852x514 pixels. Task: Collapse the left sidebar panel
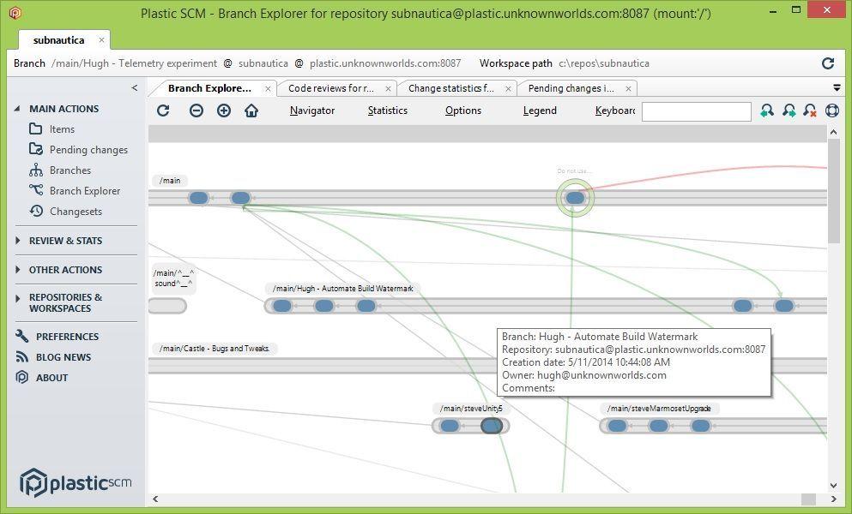[x=134, y=88]
